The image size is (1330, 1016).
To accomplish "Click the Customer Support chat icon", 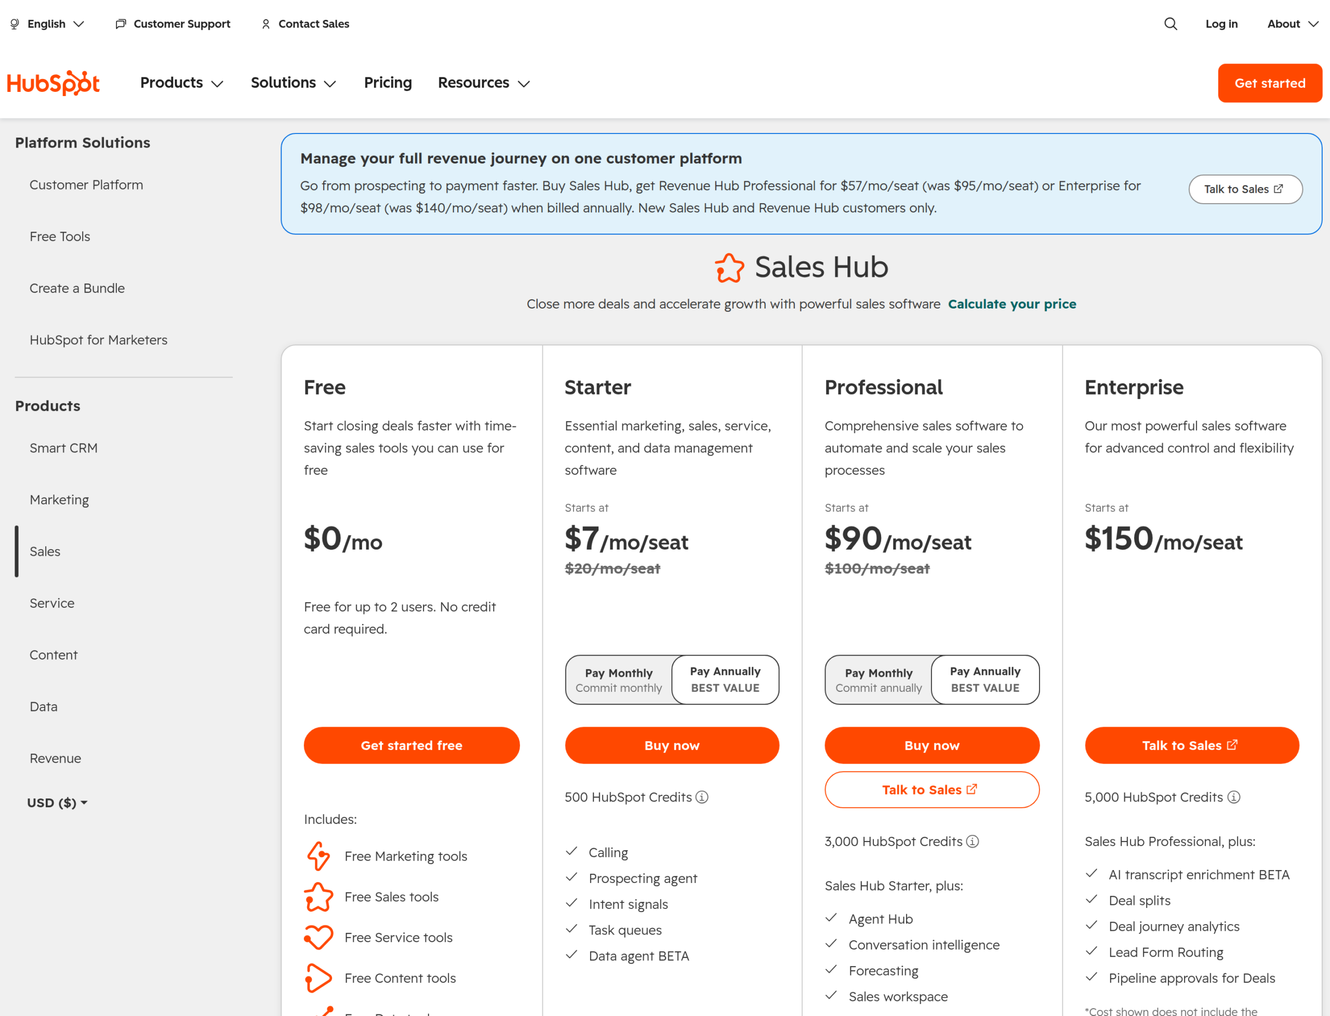I will pos(121,23).
